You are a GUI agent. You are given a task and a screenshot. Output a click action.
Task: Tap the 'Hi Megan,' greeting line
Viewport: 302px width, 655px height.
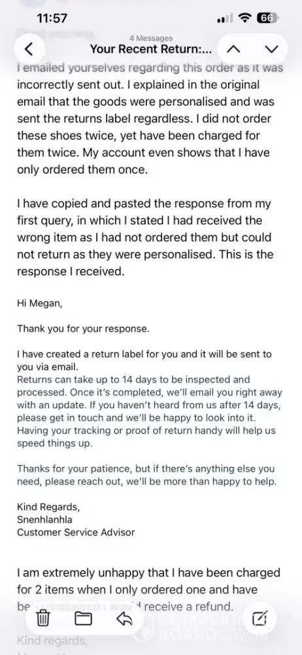pos(40,304)
